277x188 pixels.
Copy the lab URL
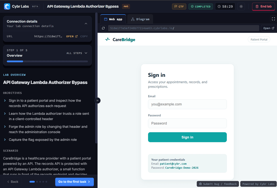click(84, 36)
